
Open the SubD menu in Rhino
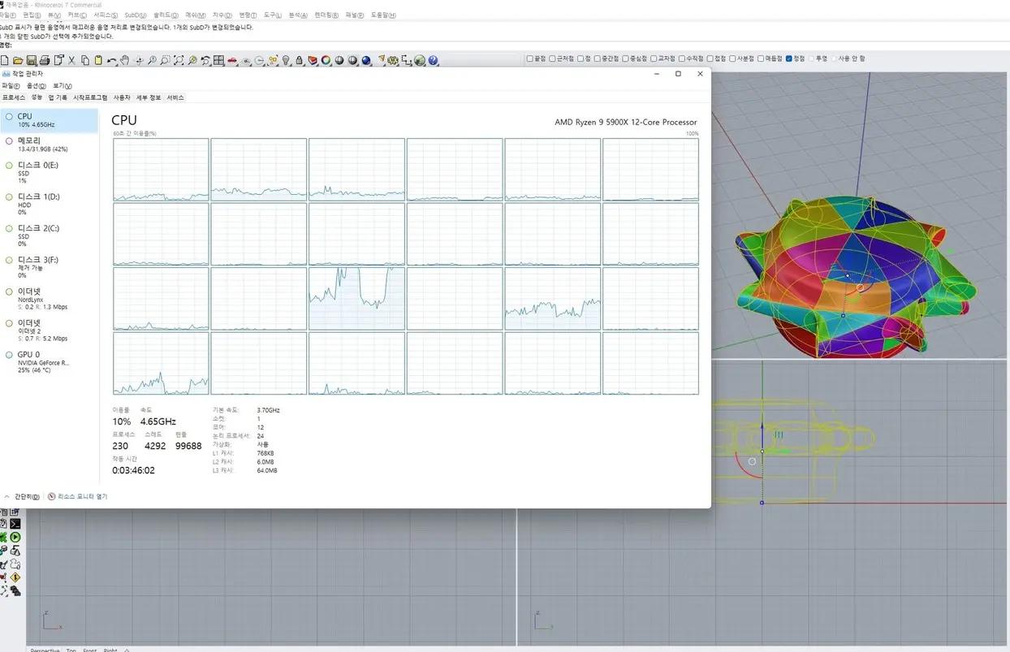[134, 14]
